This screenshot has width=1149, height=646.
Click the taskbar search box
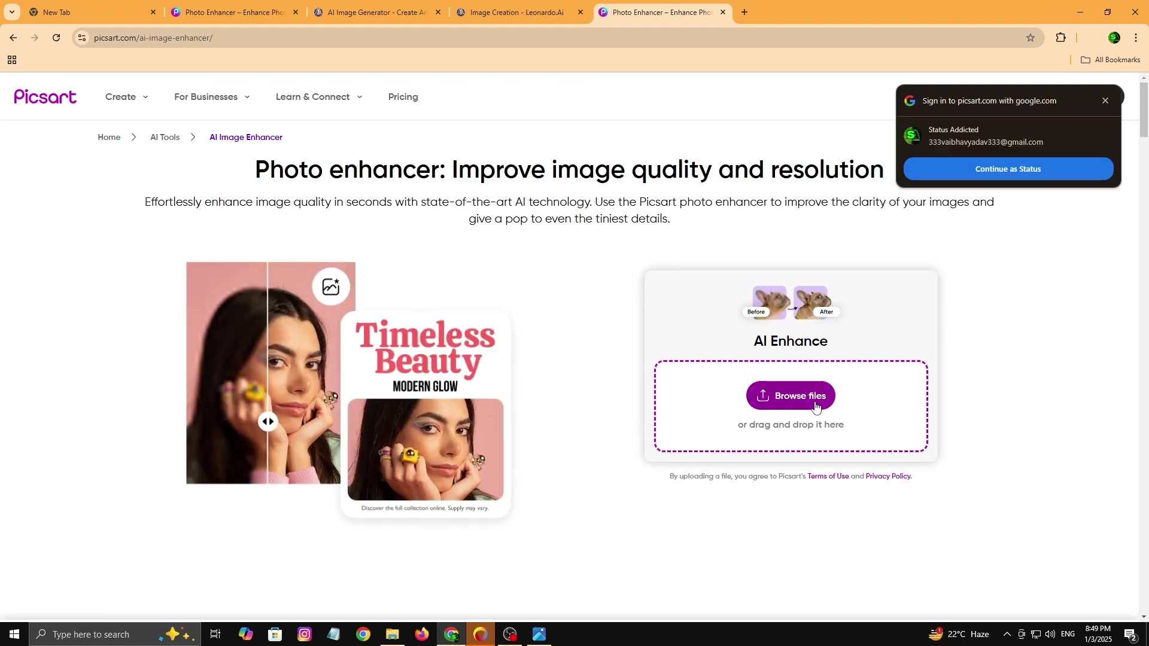point(114,634)
